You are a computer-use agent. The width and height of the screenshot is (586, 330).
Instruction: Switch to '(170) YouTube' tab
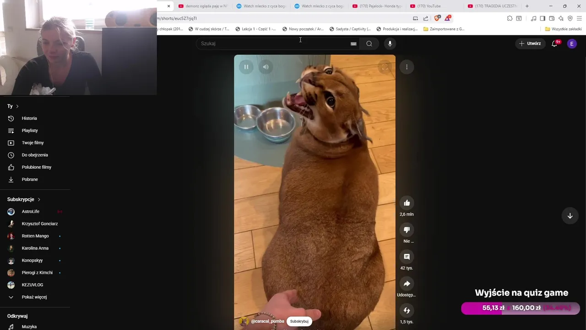tap(435, 6)
